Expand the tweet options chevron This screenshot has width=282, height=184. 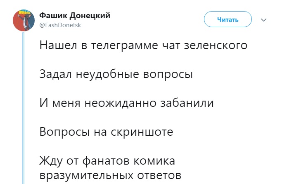coord(264,20)
